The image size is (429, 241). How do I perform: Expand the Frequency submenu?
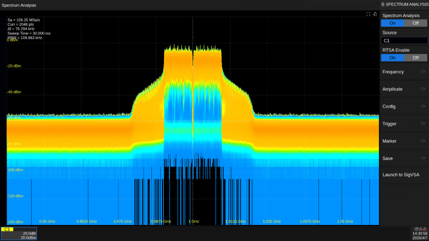[x=404, y=71]
